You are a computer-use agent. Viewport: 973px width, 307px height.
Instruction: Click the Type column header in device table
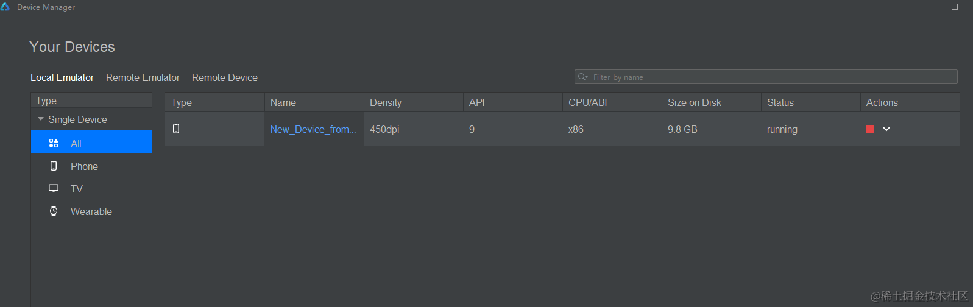[x=215, y=102]
